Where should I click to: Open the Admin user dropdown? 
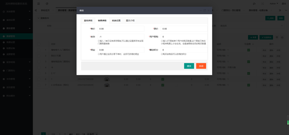pos(274,4)
